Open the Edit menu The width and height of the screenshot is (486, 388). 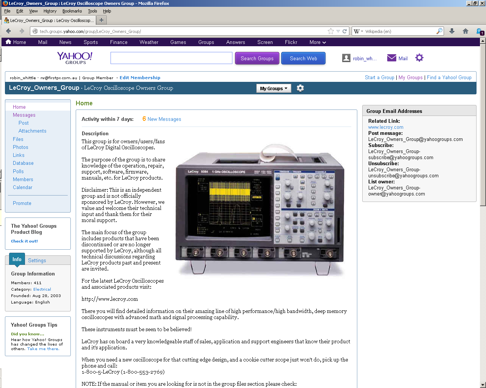coord(20,11)
